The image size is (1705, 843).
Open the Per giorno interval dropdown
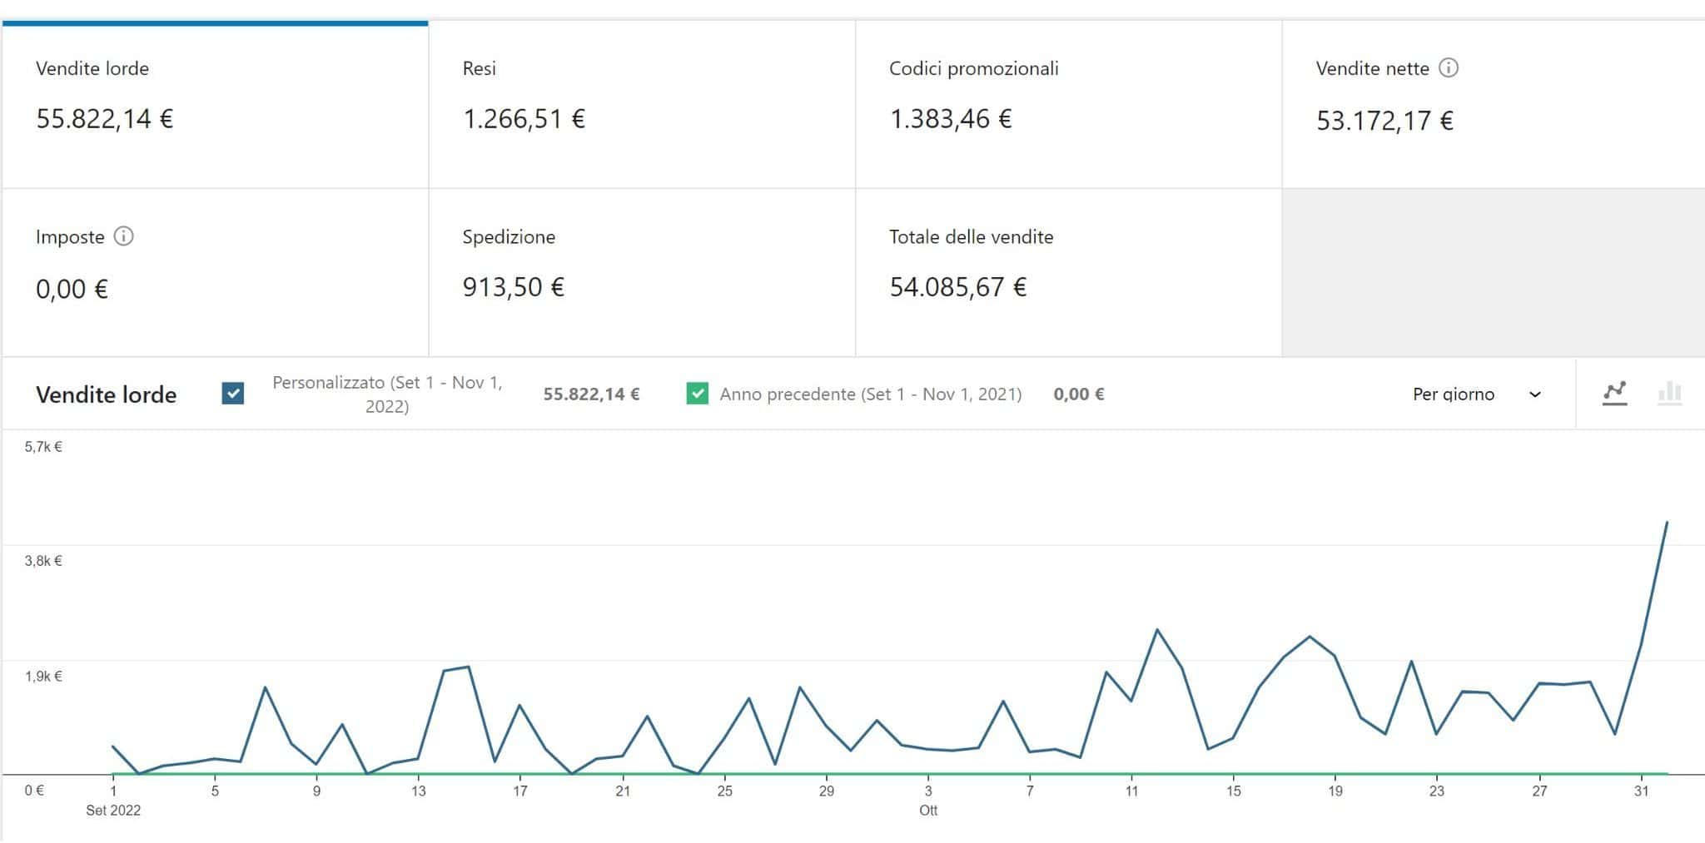tap(1476, 394)
